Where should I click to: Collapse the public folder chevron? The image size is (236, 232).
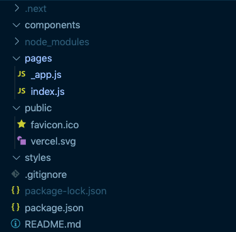coord(16,108)
